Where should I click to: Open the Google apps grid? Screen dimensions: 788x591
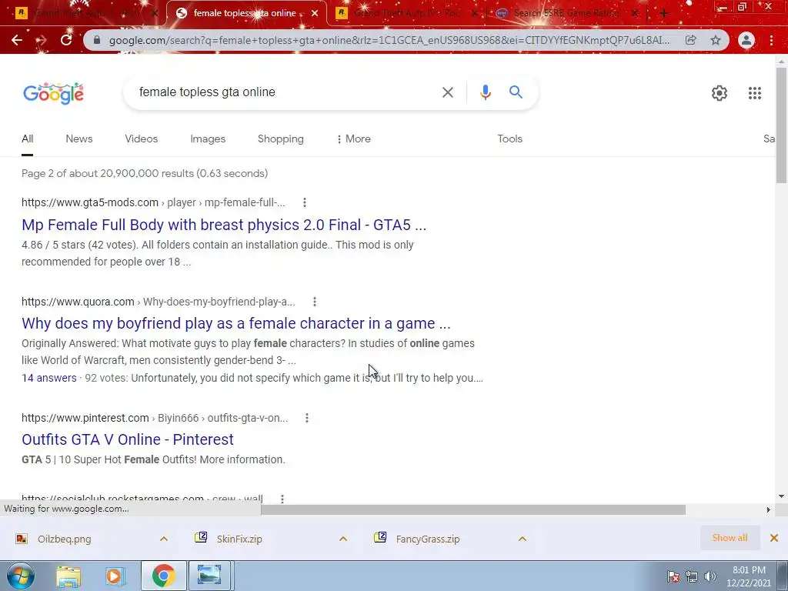[x=755, y=93]
